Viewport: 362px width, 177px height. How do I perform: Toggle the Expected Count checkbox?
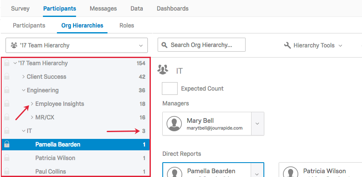pos(170,88)
